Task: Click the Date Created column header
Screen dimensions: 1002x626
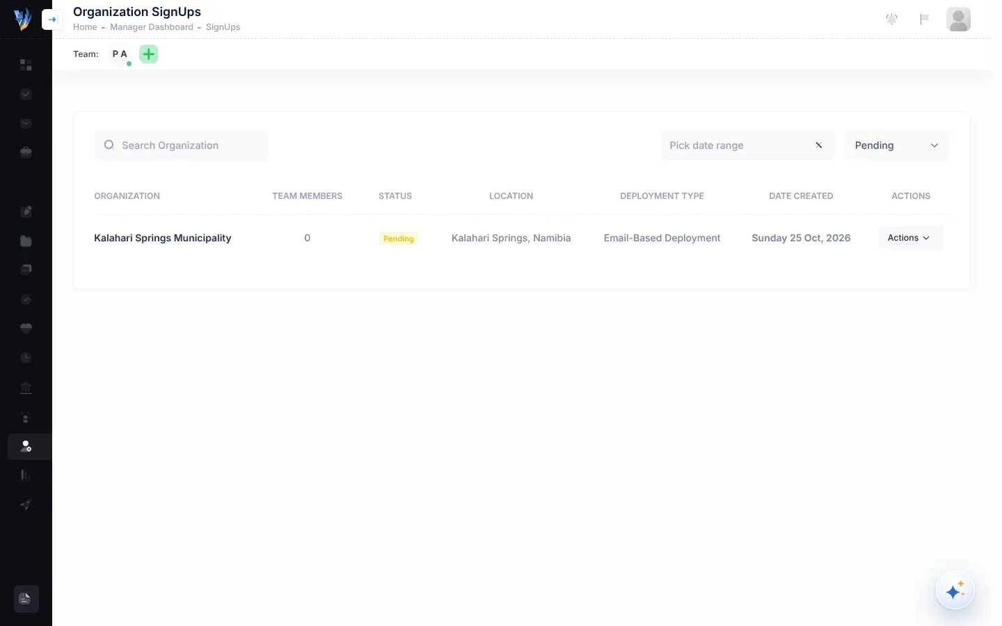Action: pos(801,196)
